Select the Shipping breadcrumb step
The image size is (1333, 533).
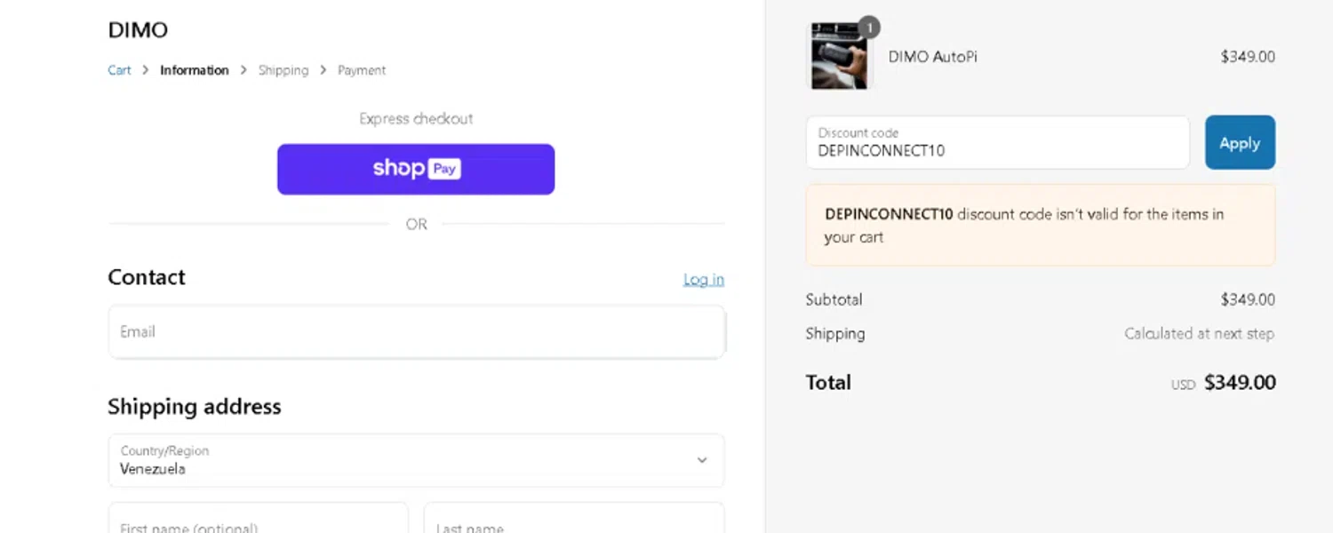pyautogui.click(x=283, y=70)
